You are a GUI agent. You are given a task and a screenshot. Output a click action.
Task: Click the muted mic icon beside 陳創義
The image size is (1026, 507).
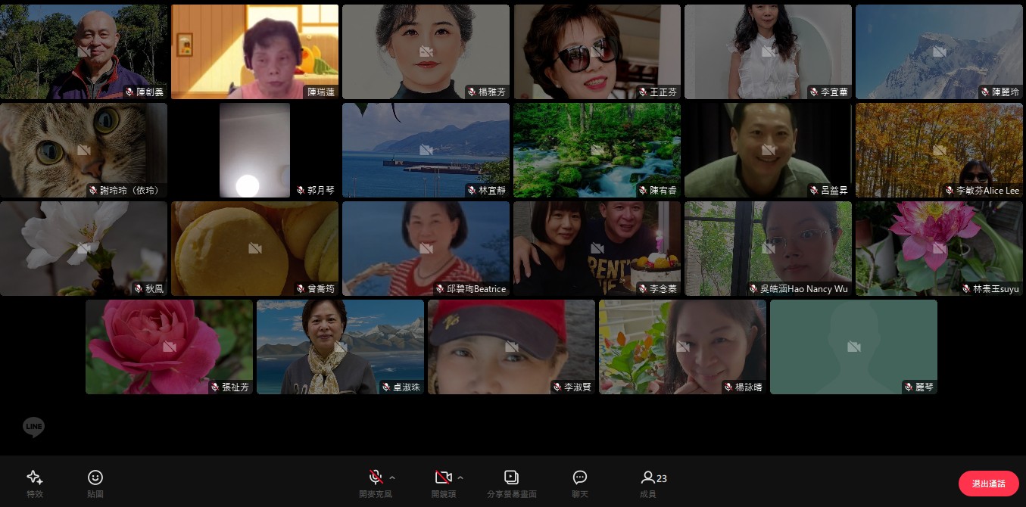coord(129,92)
